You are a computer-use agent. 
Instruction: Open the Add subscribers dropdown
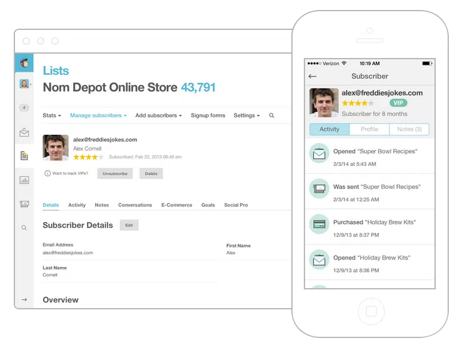click(x=158, y=116)
